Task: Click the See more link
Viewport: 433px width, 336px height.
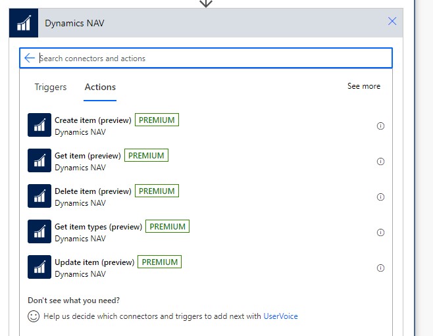Action: coord(364,86)
